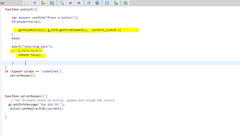240x137 pixels.
Task: Click the toggle comment icon
Action: (26, 3)
